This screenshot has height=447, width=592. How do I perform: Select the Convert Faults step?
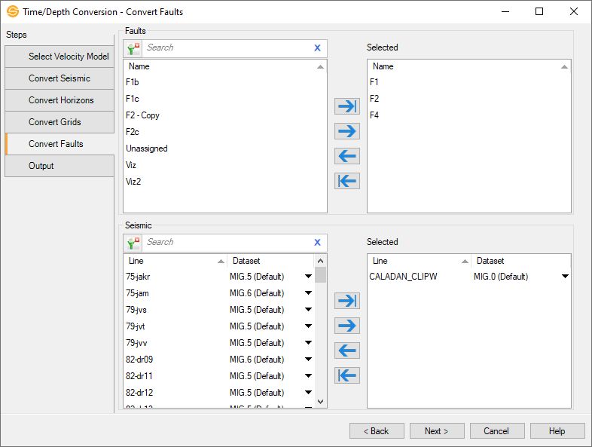pos(60,144)
